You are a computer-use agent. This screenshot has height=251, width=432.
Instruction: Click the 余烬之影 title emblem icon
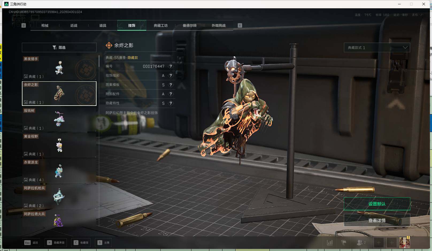(x=109, y=45)
